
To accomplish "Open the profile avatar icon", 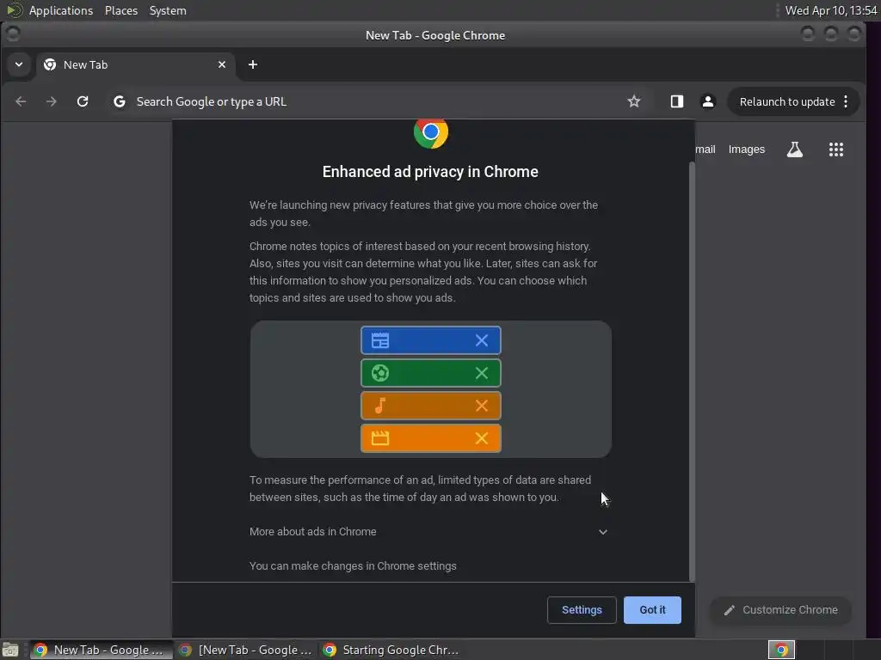I will point(707,101).
